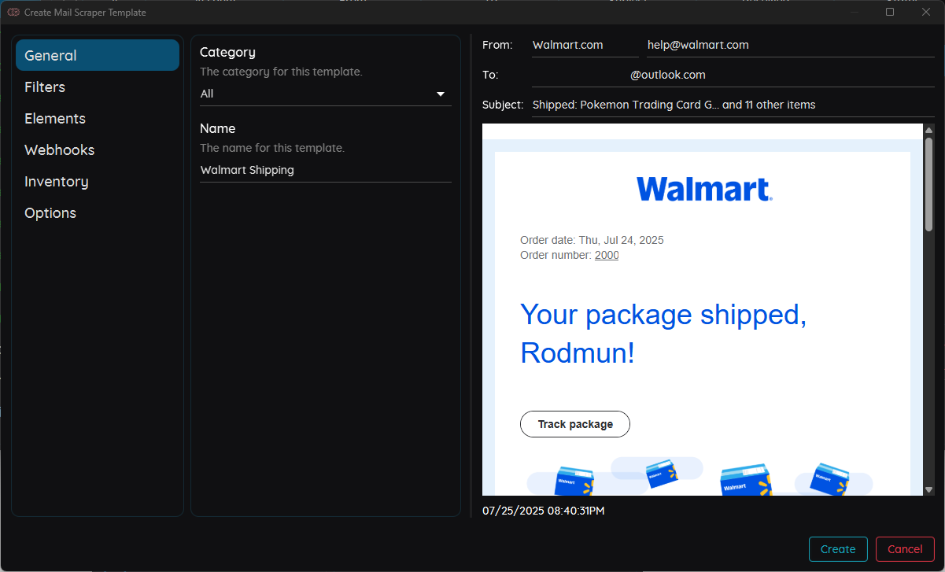Click the template Name input field

325,171
